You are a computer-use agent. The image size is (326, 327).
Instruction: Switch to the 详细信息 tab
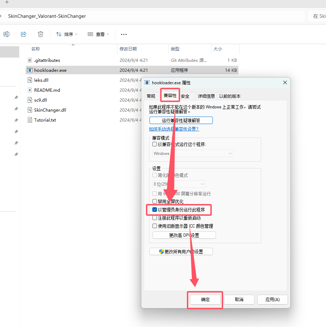click(x=206, y=96)
